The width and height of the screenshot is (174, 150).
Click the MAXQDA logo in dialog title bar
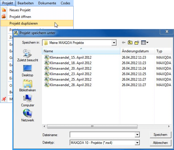click(16, 33)
